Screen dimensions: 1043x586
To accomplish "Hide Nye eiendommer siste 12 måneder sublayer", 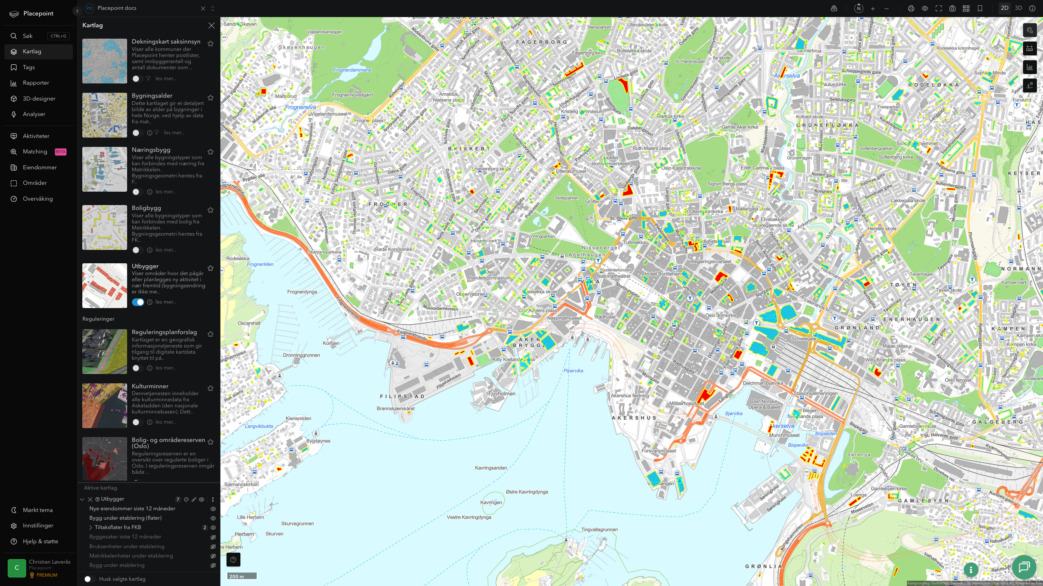I will [213, 509].
